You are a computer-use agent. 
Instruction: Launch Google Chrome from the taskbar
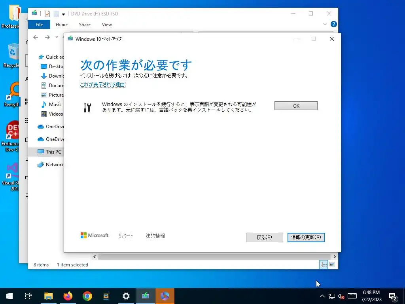pos(87,296)
